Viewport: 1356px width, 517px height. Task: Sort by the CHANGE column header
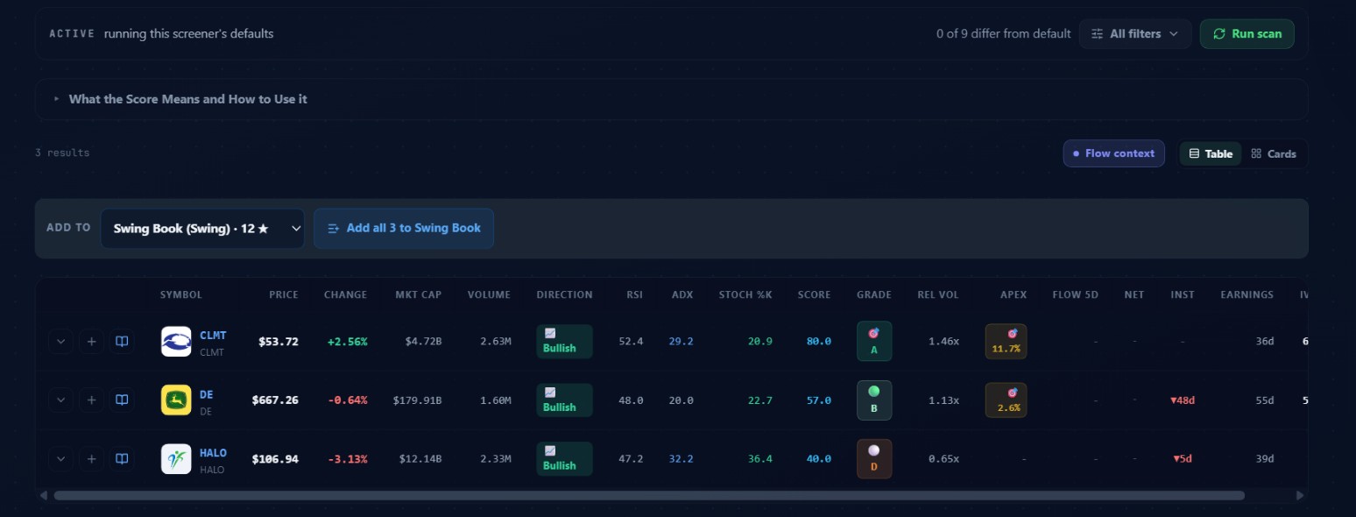(345, 294)
